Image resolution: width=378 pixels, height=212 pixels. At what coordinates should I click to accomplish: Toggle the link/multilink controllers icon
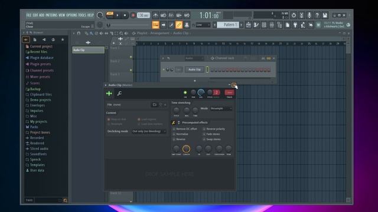[x=178, y=25]
